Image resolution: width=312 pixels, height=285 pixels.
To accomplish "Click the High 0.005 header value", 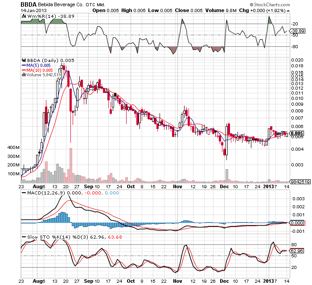I will pos(133,10).
